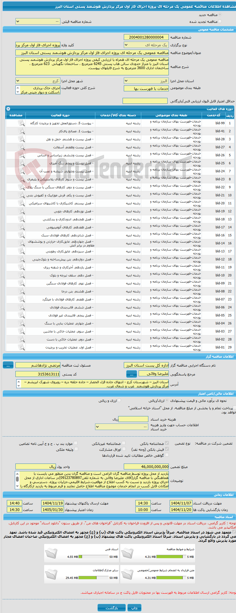Click the هزینه خرید اسناد input field
Screen dimensions: 236x613
point(133,419)
